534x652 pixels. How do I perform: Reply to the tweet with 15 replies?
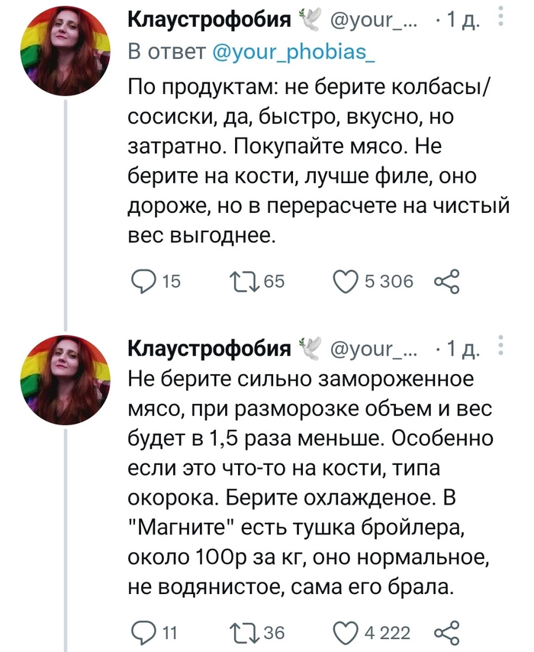pos(143,282)
